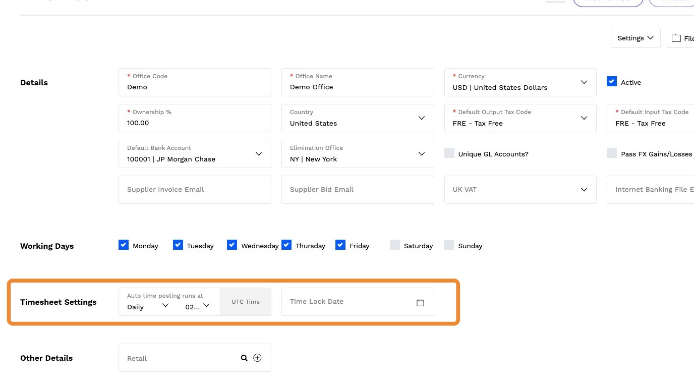Open the Time Lock Date calendar icon
This screenshot has height=388, width=694.
(420, 302)
